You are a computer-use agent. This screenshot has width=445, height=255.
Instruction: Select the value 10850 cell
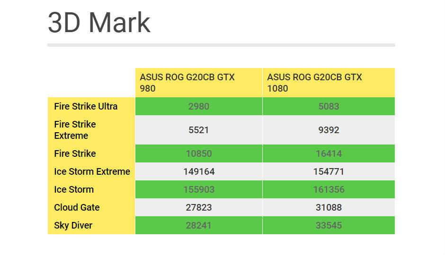(x=199, y=153)
